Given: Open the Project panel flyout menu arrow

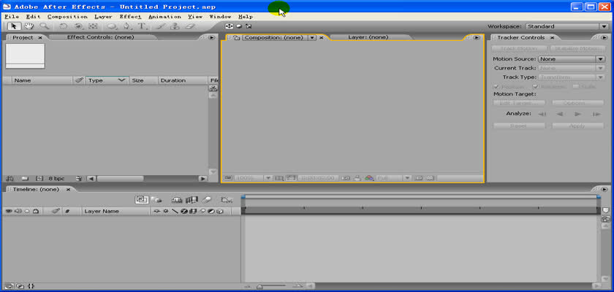Looking at the screenshot, I should (211, 37).
